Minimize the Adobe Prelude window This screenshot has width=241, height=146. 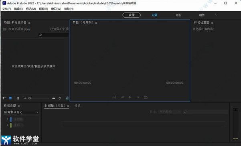215,3
